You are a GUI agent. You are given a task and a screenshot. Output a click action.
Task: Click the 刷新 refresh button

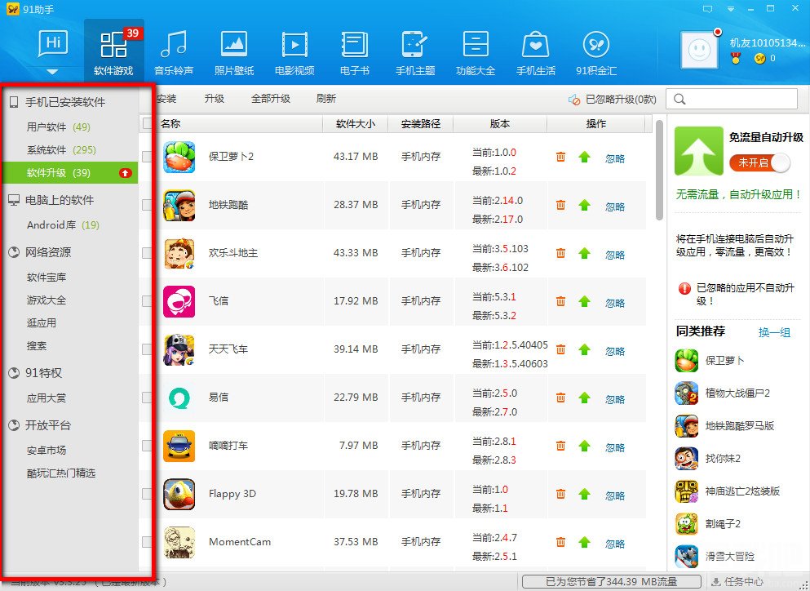point(326,99)
